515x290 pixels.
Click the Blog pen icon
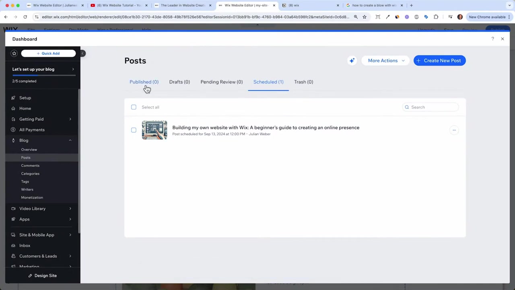point(13,140)
